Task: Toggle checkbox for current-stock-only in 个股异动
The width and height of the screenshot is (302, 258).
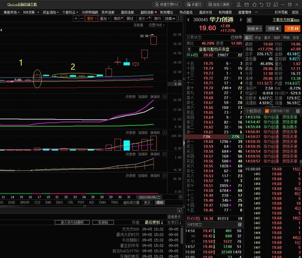Action: tap(267, 111)
